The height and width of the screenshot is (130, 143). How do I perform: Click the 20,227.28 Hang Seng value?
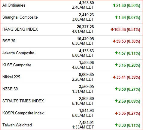point(85,27)
